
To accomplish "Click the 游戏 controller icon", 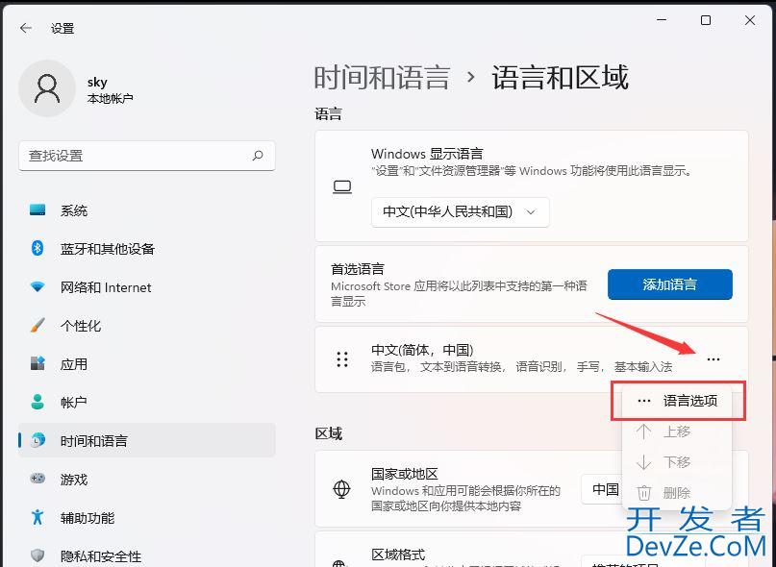I will pyautogui.click(x=38, y=478).
